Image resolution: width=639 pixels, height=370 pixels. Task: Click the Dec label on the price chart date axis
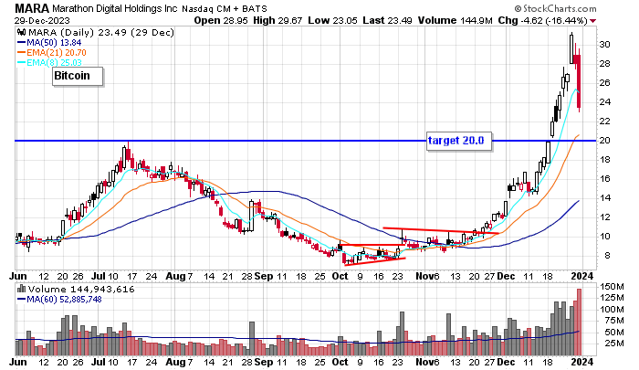[x=506, y=276]
